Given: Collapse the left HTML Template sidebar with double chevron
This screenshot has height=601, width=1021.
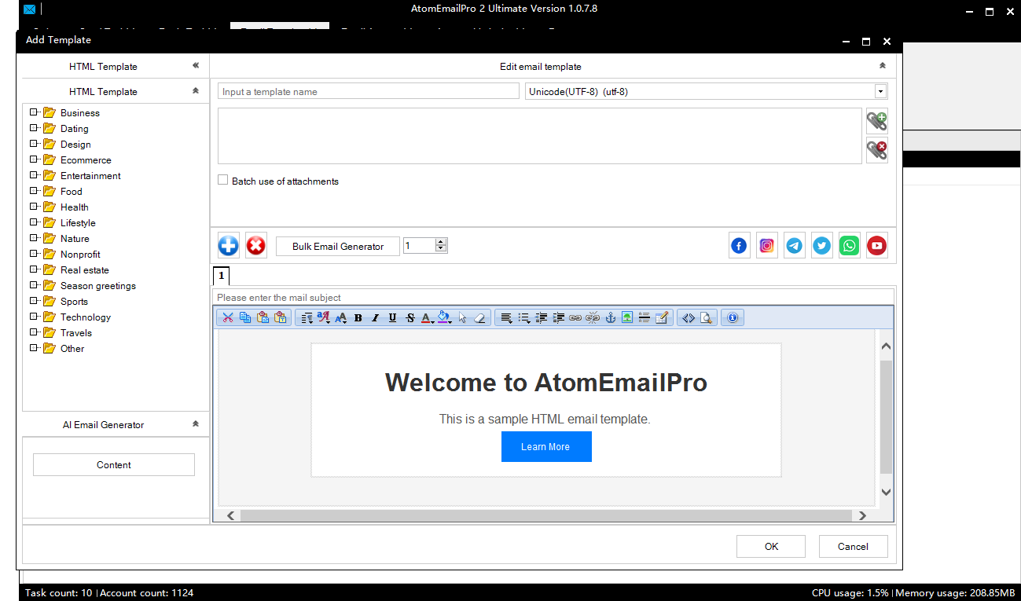Looking at the screenshot, I should click(x=196, y=66).
